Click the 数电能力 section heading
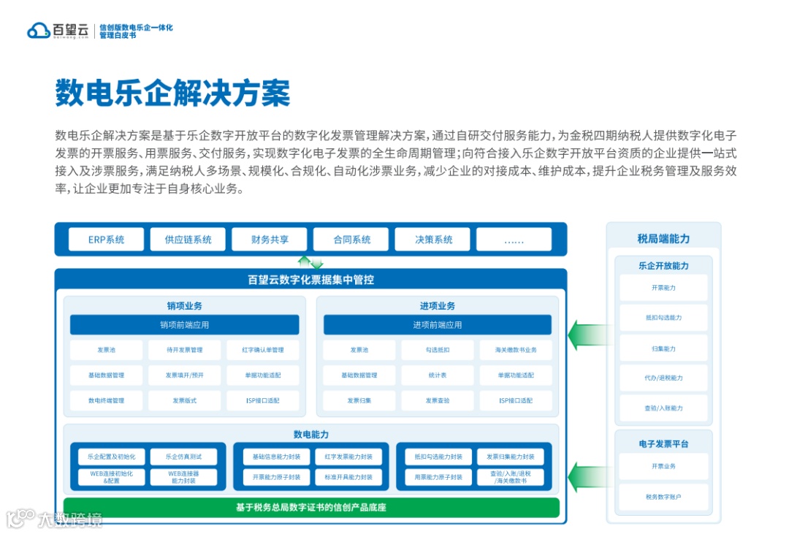This screenshot has height=534, width=789. (311, 435)
